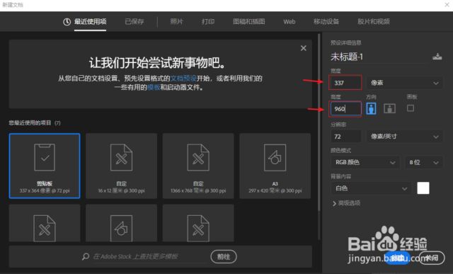This screenshot has width=453, height=274.
Task: Click the search magnifier icon
Action: [x=86, y=256]
